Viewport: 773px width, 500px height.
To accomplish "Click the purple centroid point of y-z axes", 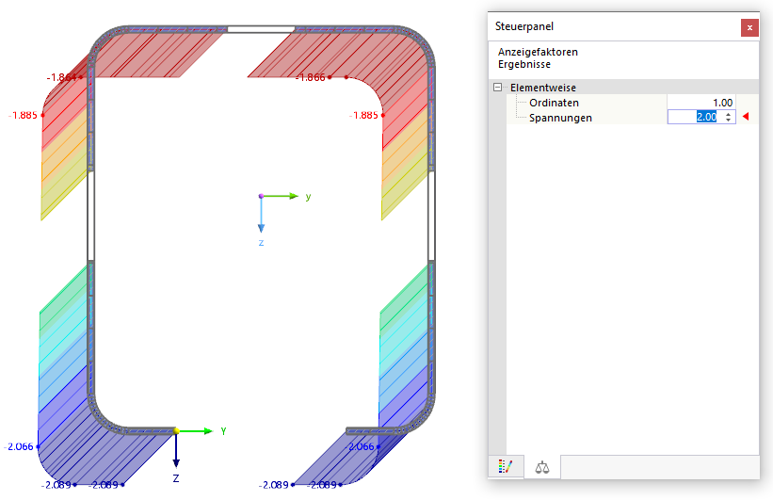I will click(262, 196).
